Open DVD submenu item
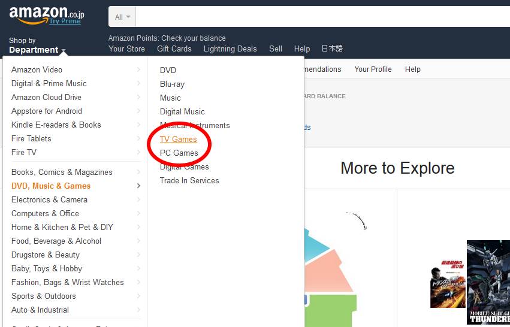The image size is (510, 327). pyautogui.click(x=168, y=70)
